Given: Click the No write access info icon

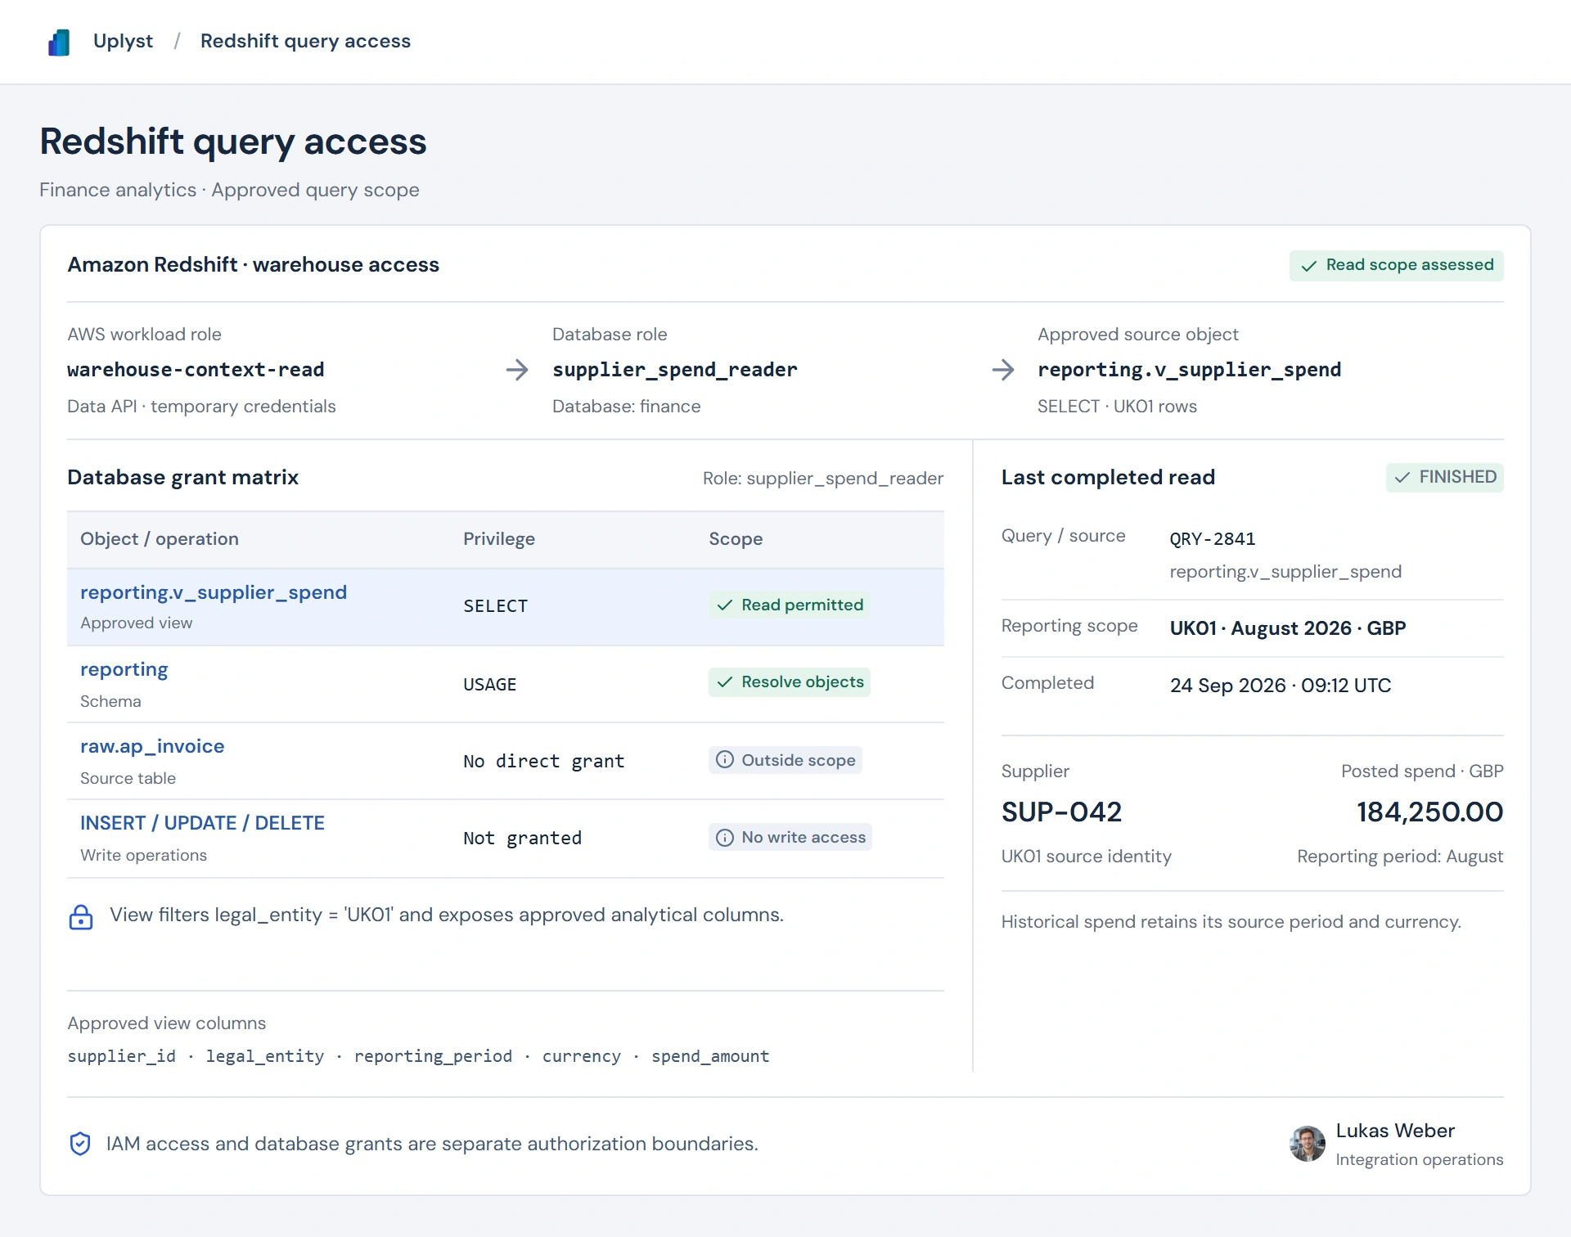Looking at the screenshot, I should click(725, 838).
